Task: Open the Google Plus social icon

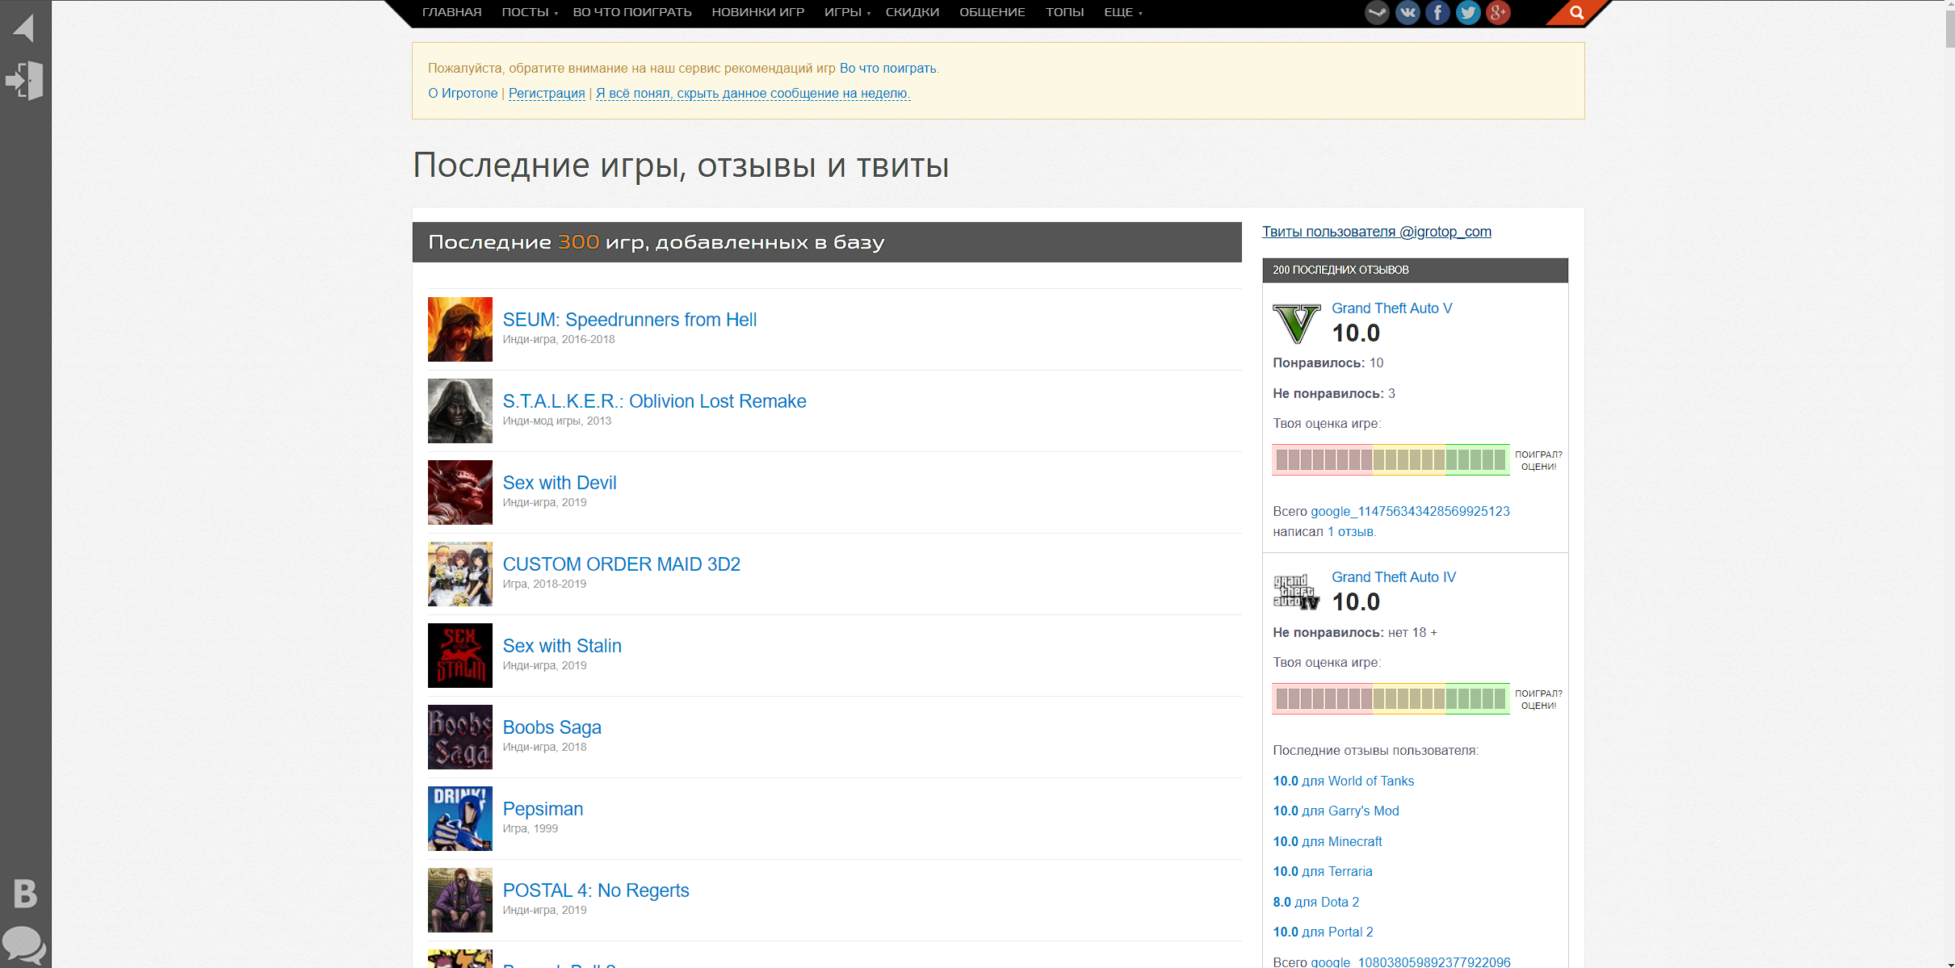Action: coord(1498,12)
